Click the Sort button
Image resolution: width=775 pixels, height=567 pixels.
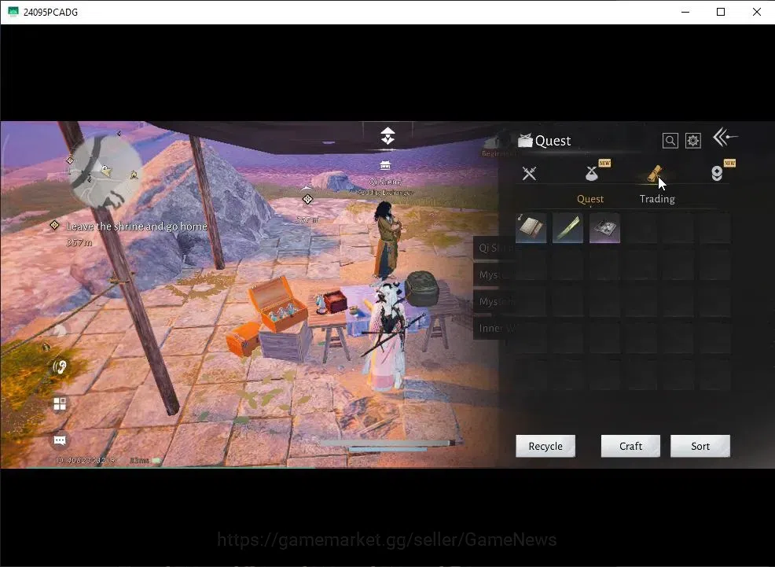pos(700,446)
